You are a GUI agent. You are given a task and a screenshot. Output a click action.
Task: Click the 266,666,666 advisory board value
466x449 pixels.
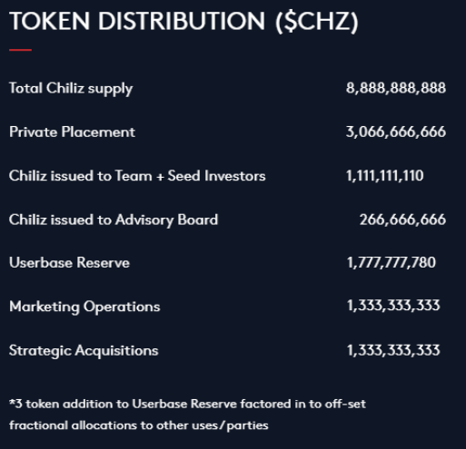[402, 220]
